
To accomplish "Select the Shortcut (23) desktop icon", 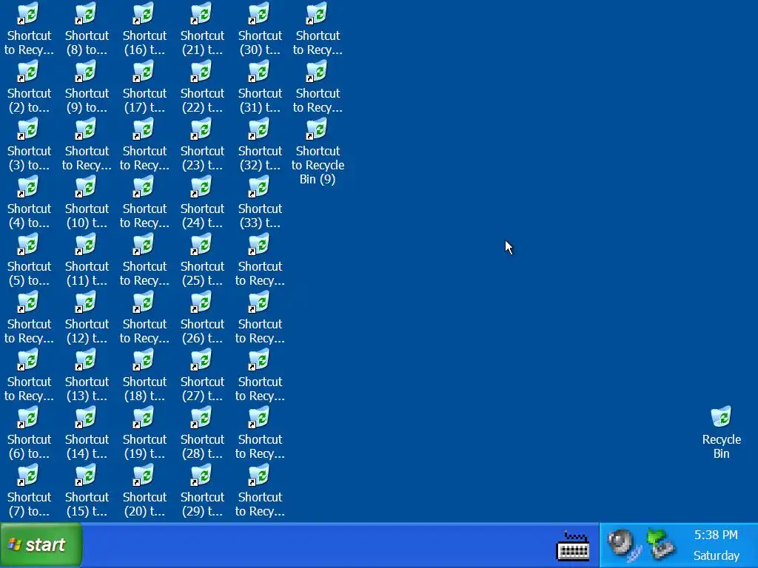I will point(203,145).
